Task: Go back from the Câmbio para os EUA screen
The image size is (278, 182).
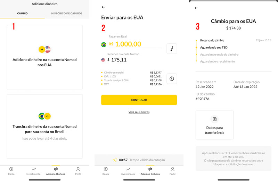Action: coord(196,8)
